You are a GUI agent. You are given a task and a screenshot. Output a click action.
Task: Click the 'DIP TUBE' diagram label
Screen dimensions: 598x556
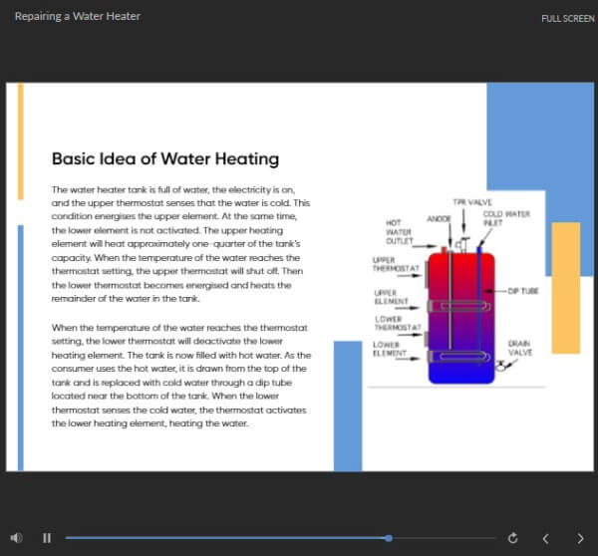point(522,291)
